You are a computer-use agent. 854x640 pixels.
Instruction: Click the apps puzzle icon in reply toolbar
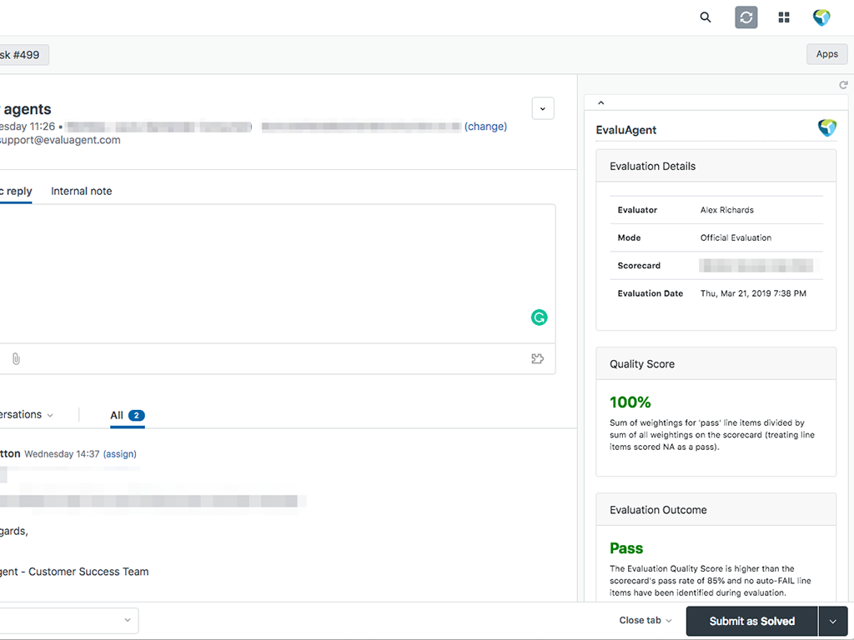point(537,359)
